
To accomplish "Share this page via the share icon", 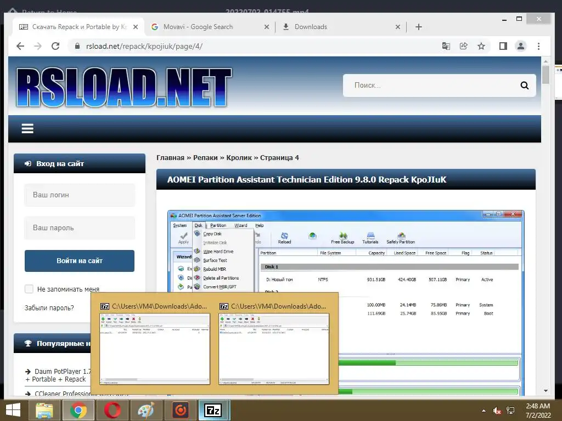I will pos(463,46).
